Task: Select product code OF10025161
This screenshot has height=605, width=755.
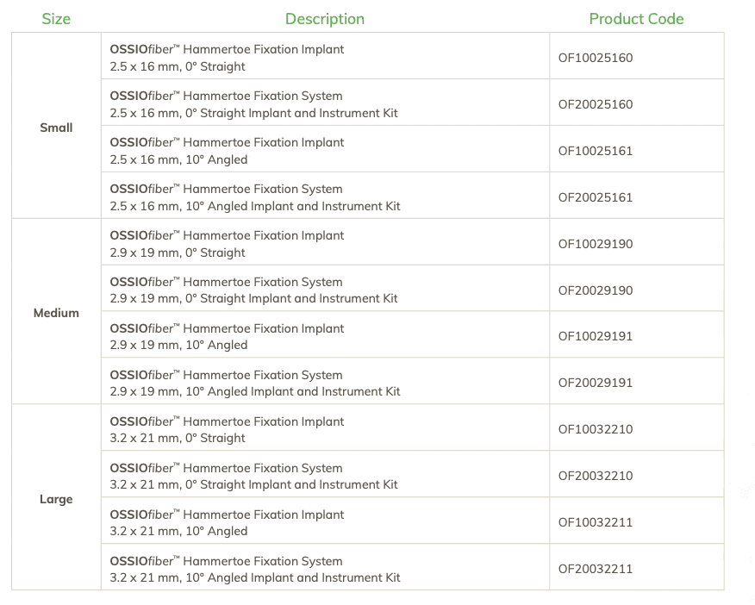Action: tap(596, 151)
